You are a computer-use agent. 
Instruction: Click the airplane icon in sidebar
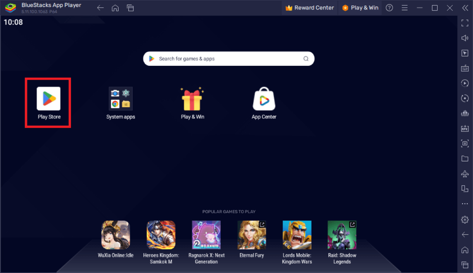point(465,174)
